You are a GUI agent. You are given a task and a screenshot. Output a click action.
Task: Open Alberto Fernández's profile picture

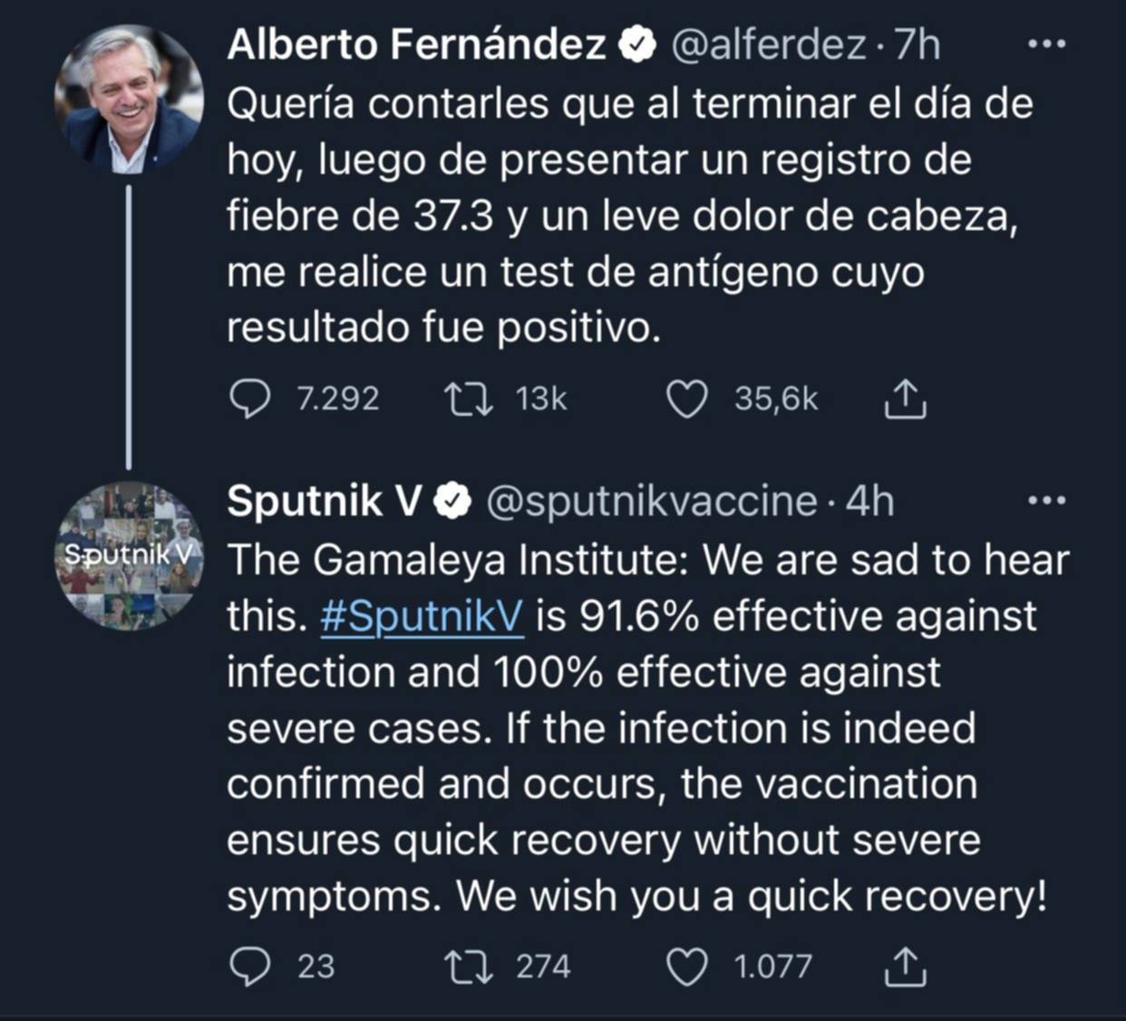point(129,100)
